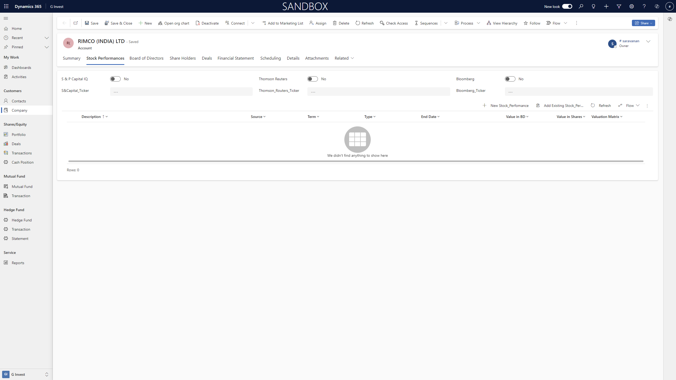Click the Delete trash icon
Screen dimensions: 676x380
[x=335, y=23]
